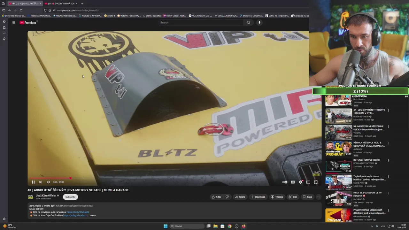Show hidden system tray icons

[371, 226]
